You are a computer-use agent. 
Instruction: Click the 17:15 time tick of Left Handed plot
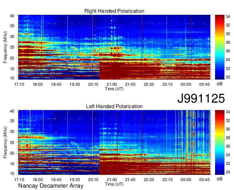tap(19, 180)
